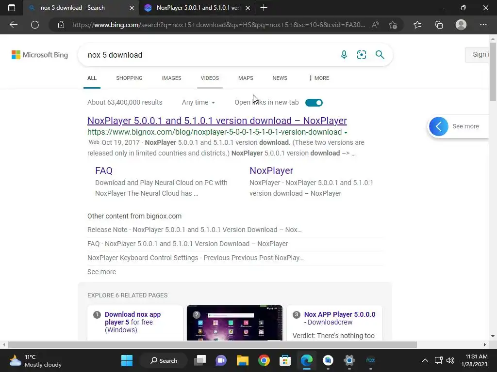The image size is (497, 372).
Task: View site information via the lock icon
Action: (x=61, y=25)
